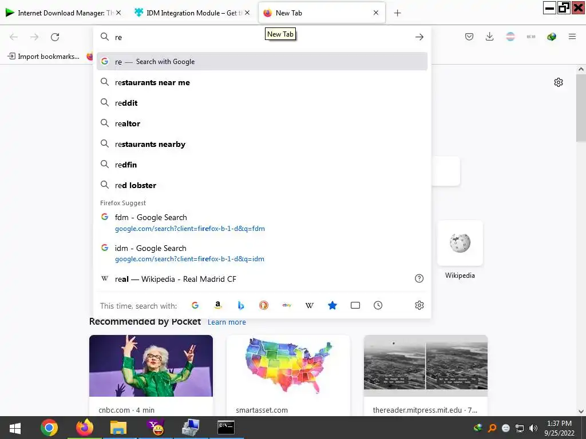
Task: Click Import bookmarks in bookmarks toolbar
Action: pos(43,57)
